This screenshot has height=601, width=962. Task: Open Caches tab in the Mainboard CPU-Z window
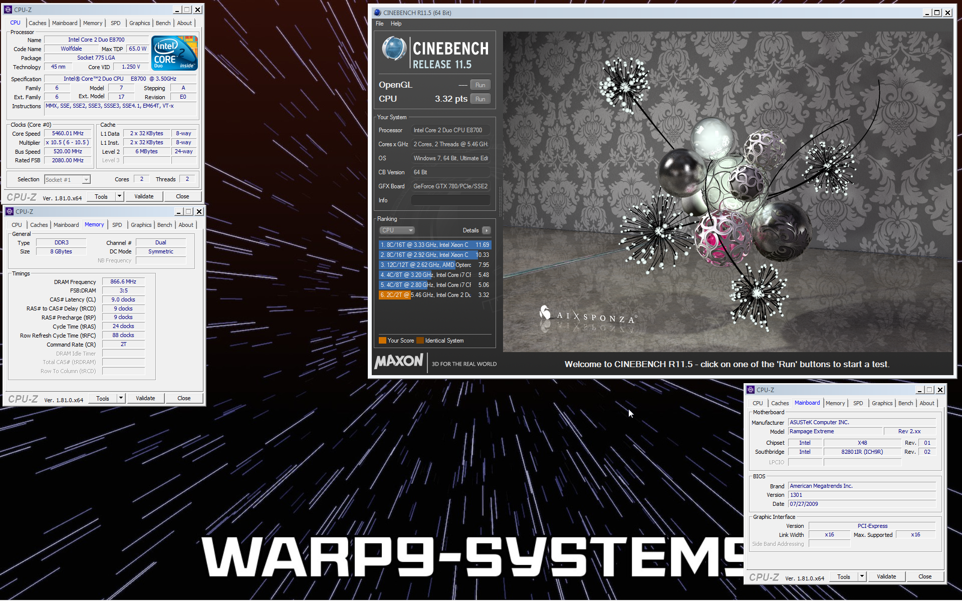780,403
